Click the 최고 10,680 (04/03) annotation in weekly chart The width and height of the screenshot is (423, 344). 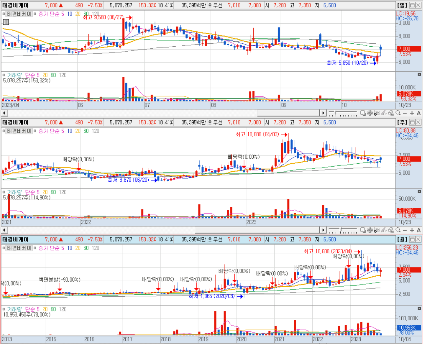(x=257, y=134)
